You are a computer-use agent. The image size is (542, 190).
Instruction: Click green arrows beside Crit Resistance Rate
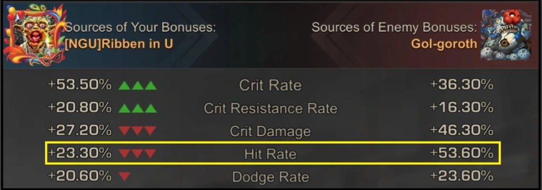point(138,108)
